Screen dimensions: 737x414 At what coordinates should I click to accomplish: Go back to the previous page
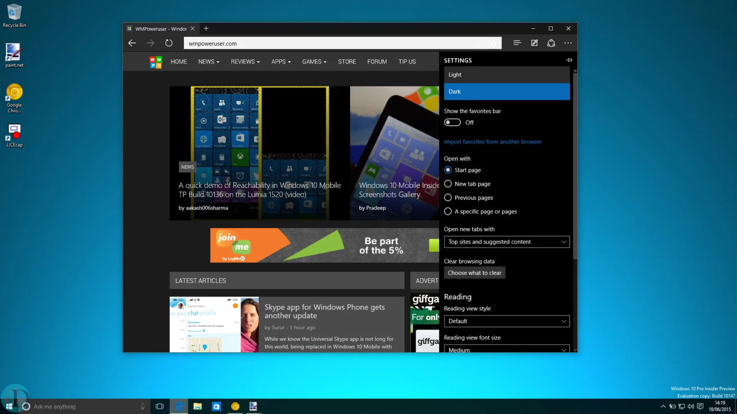pos(132,43)
